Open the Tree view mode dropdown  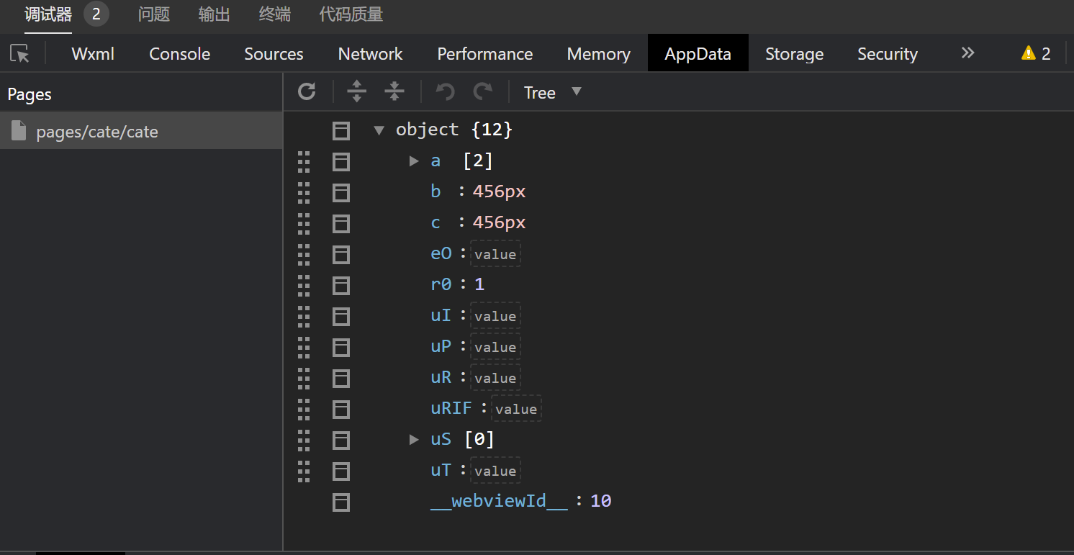point(552,92)
